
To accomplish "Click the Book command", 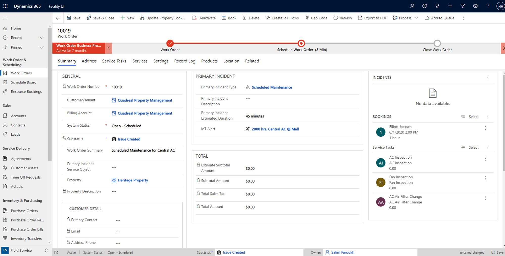I will 229,18.
